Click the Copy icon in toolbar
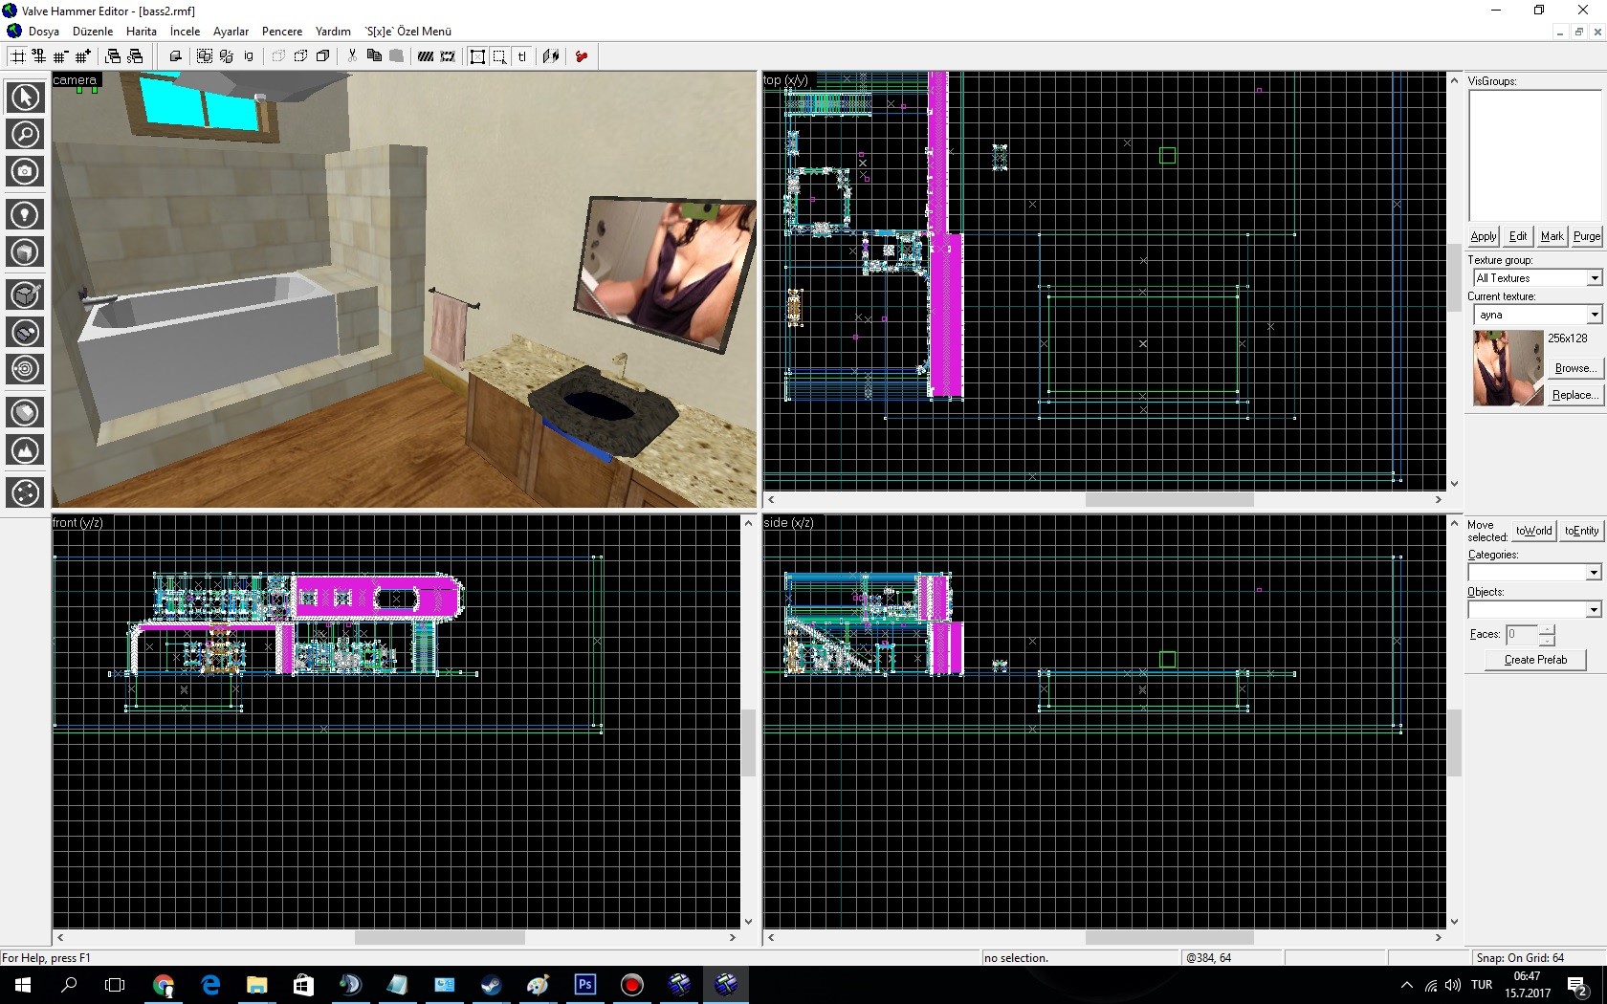Image resolution: width=1607 pixels, height=1004 pixels. [x=374, y=56]
